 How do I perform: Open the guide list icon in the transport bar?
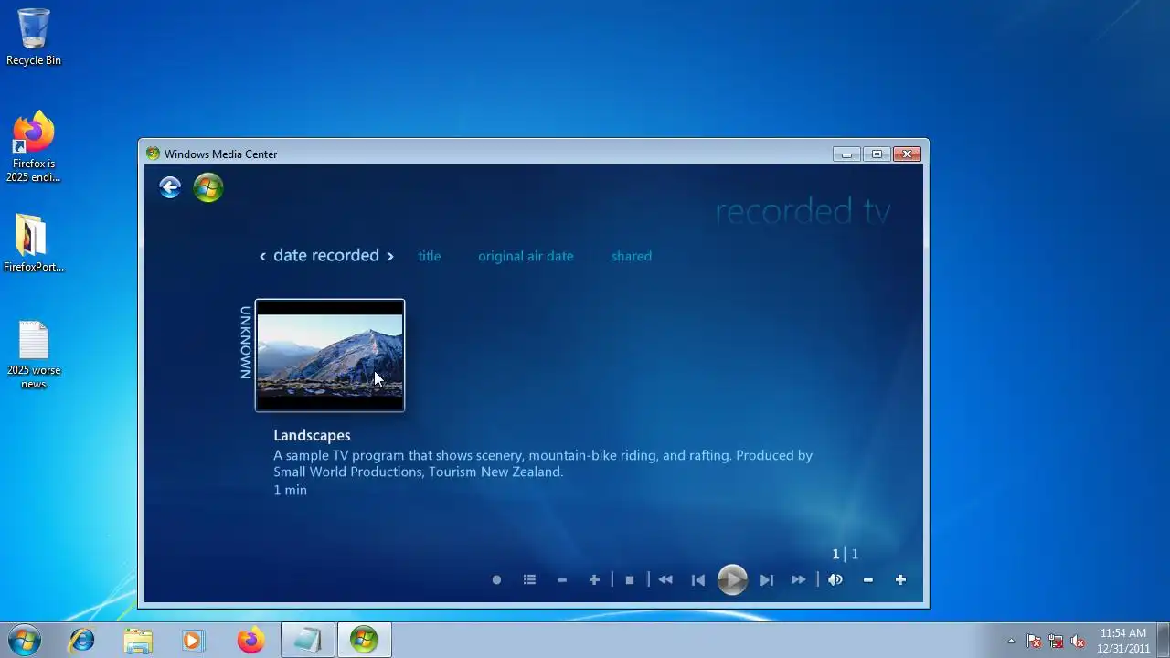point(529,579)
